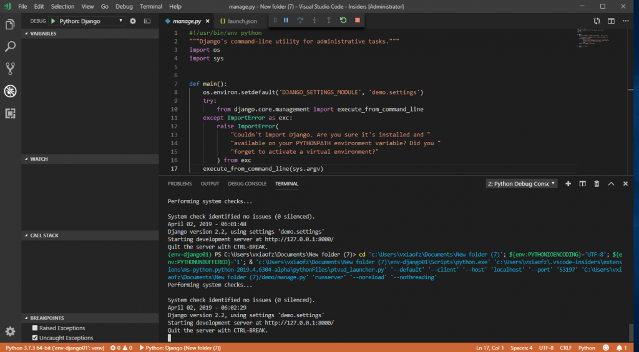Open the Explorer view in activity bar

pyautogui.click(x=10, y=25)
